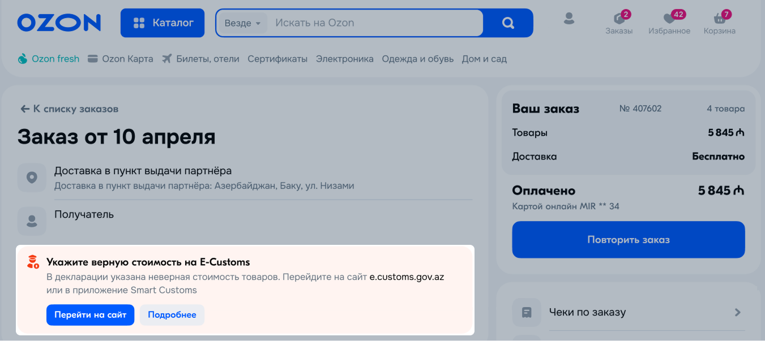
Task: Expand Чеки по заказу chevron
Action: [737, 312]
